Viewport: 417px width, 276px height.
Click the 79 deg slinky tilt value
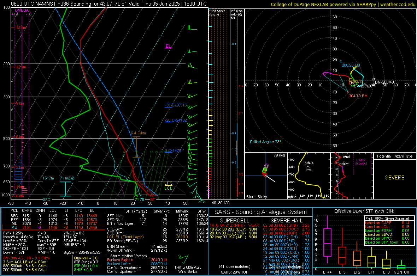pyautogui.click(x=279, y=155)
